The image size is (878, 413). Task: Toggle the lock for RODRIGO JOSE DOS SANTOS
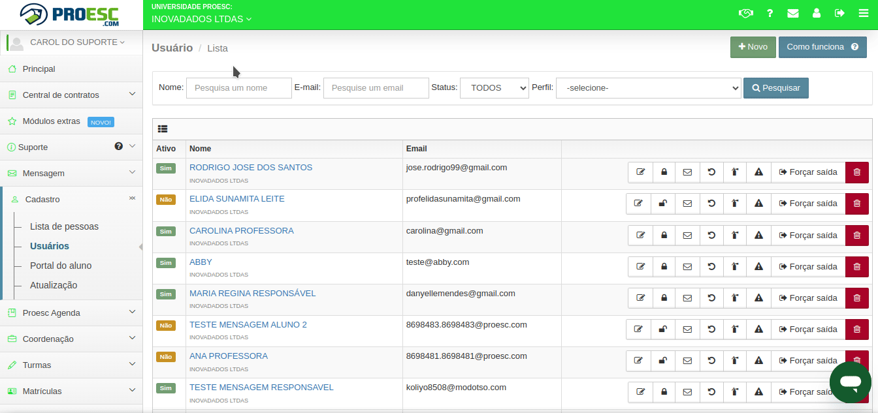tap(664, 172)
